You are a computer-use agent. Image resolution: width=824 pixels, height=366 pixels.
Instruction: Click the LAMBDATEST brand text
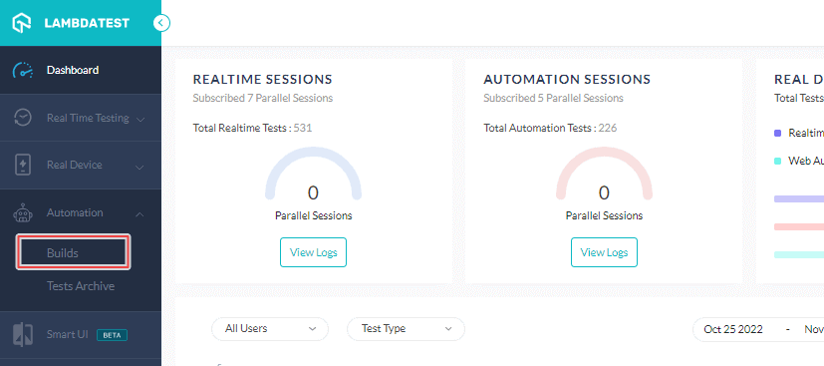point(87,24)
